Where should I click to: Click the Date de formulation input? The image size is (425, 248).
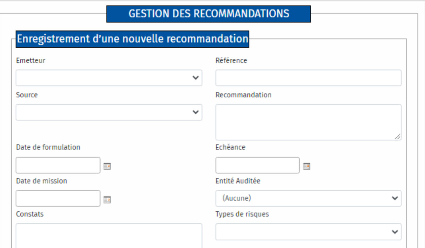(58, 165)
